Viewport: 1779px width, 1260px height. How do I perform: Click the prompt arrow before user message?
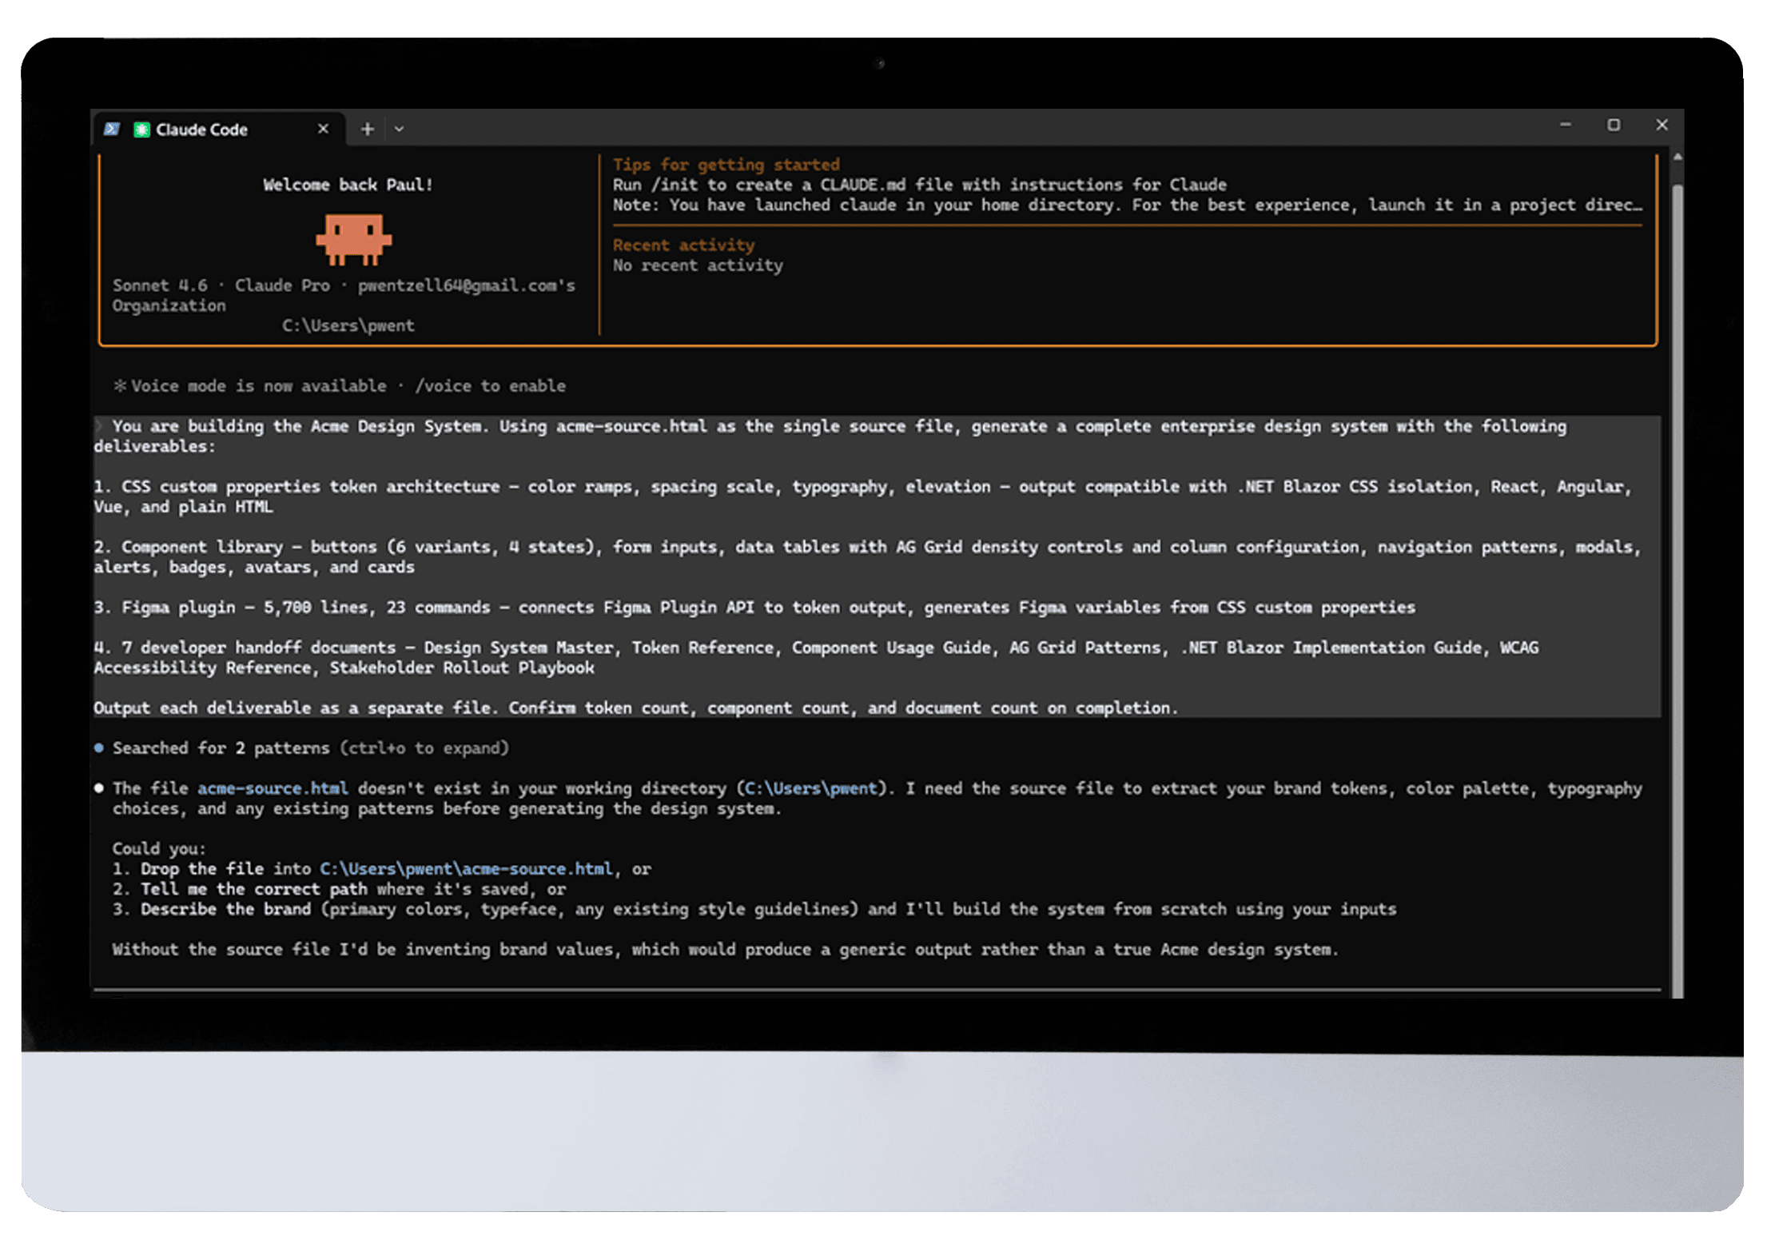99,426
